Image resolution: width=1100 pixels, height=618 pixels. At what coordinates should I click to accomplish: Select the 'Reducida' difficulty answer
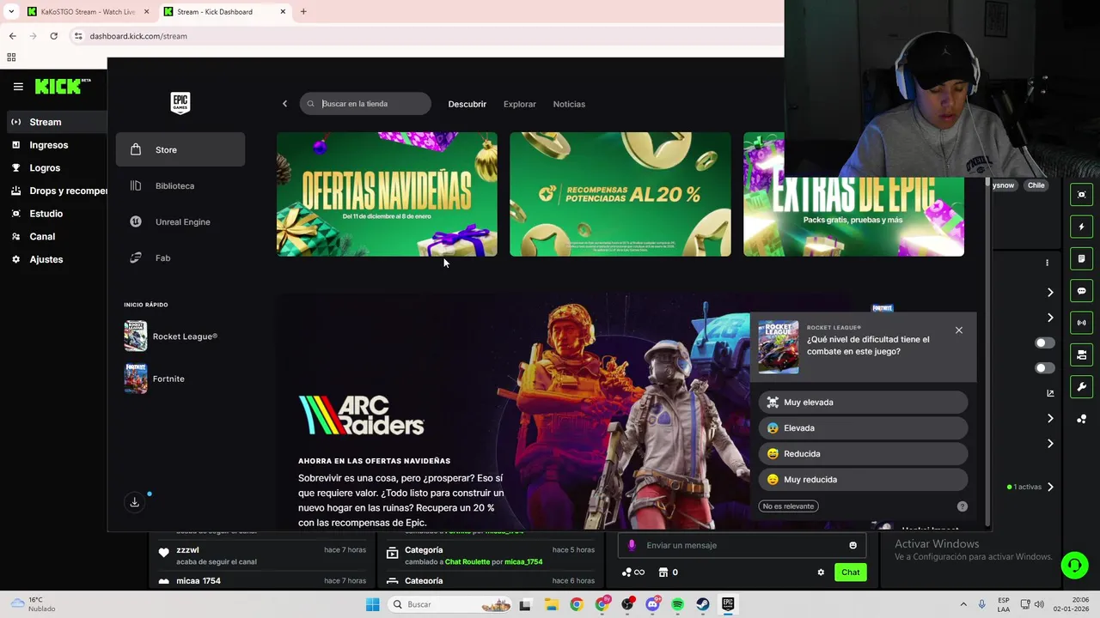[863, 453]
